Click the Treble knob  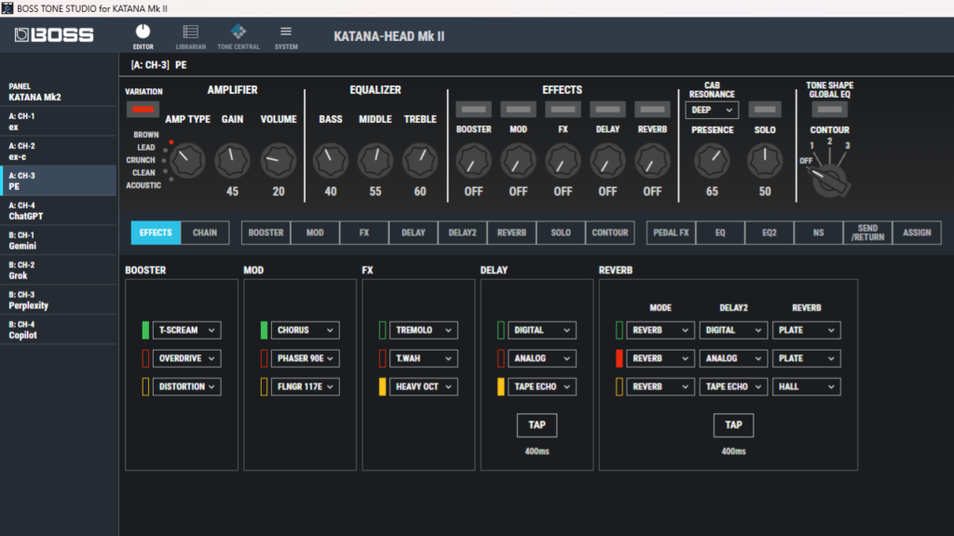point(420,160)
